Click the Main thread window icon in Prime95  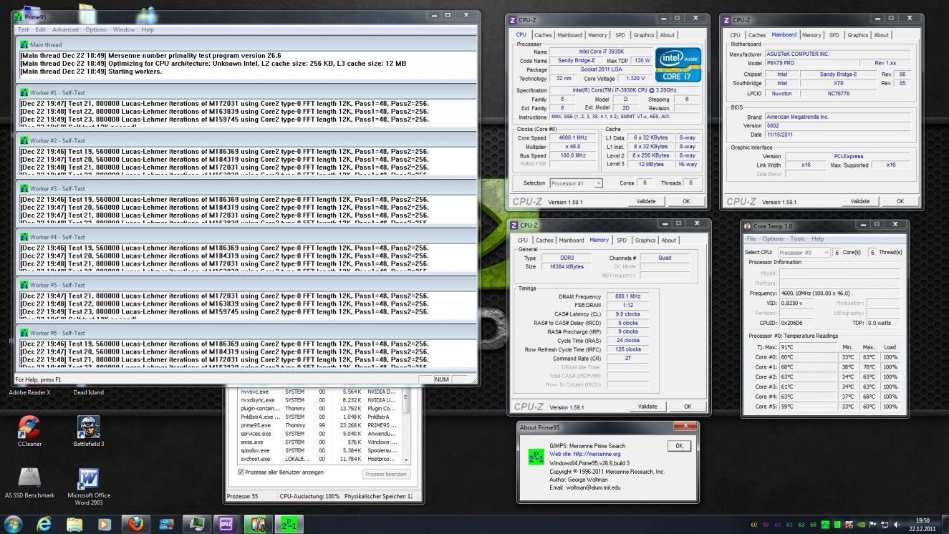tap(24, 44)
